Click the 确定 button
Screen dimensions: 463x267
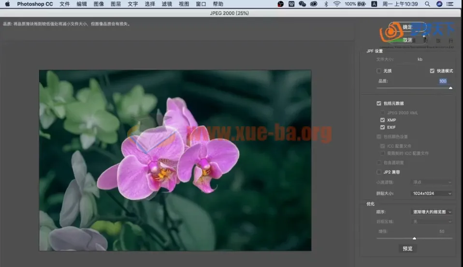407,27
